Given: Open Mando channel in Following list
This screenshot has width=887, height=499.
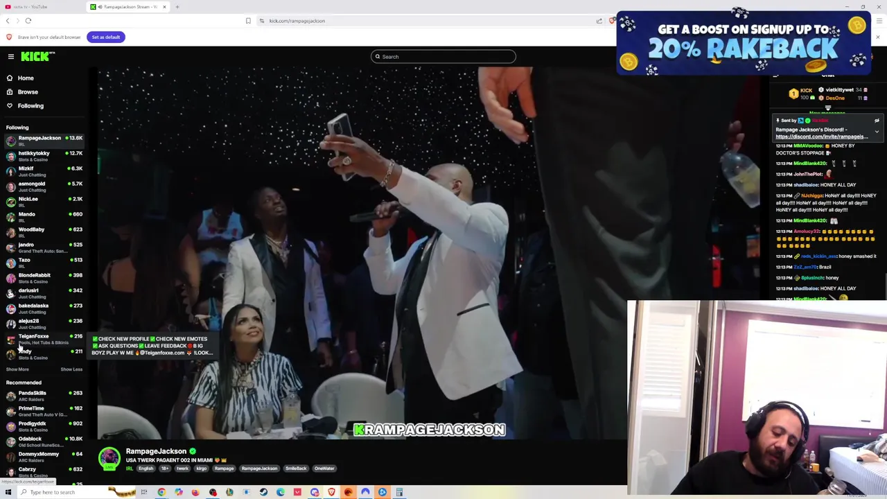Looking at the screenshot, I should [44, 216].
